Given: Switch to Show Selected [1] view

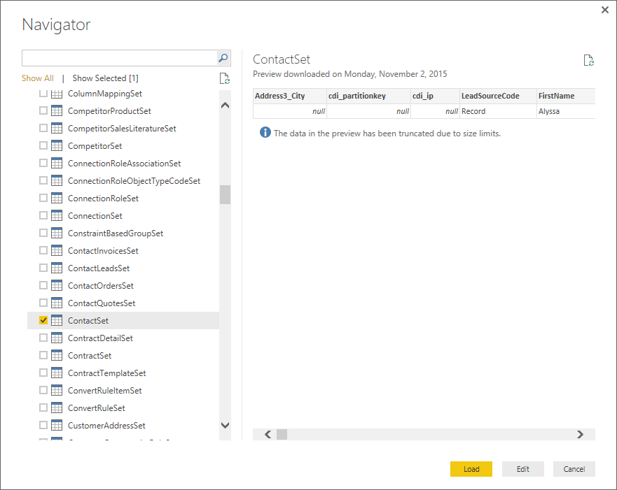Looking at the screenshot, I should click(105, 78).
